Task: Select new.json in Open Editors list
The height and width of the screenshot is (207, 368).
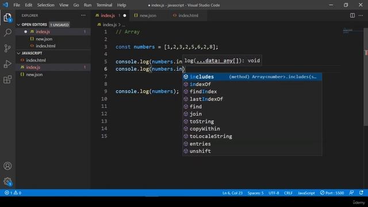Action: pos(53,39)
